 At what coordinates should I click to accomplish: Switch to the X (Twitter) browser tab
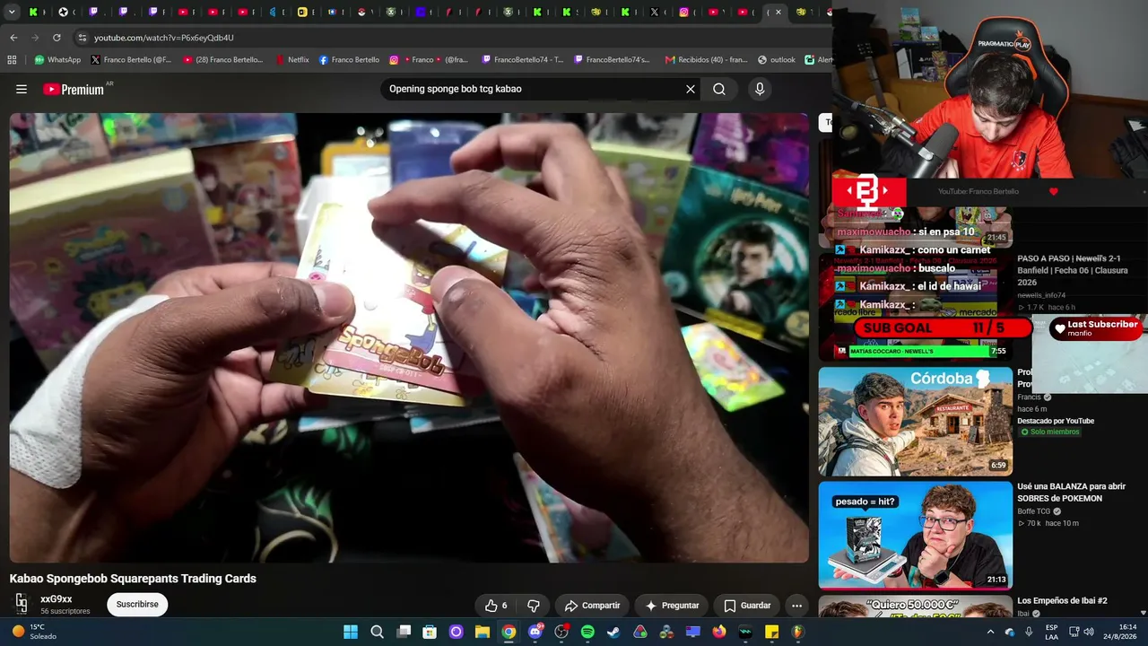pyautogui.click(x=654, y=13)
